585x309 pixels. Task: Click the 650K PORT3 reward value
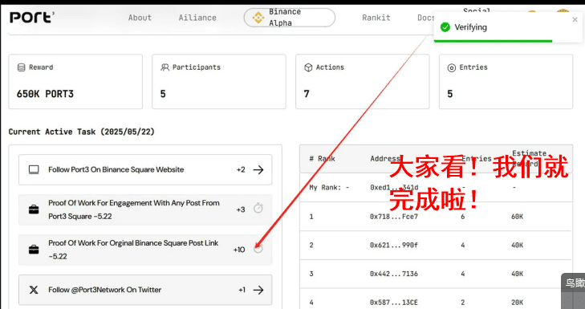coord(45,94)
